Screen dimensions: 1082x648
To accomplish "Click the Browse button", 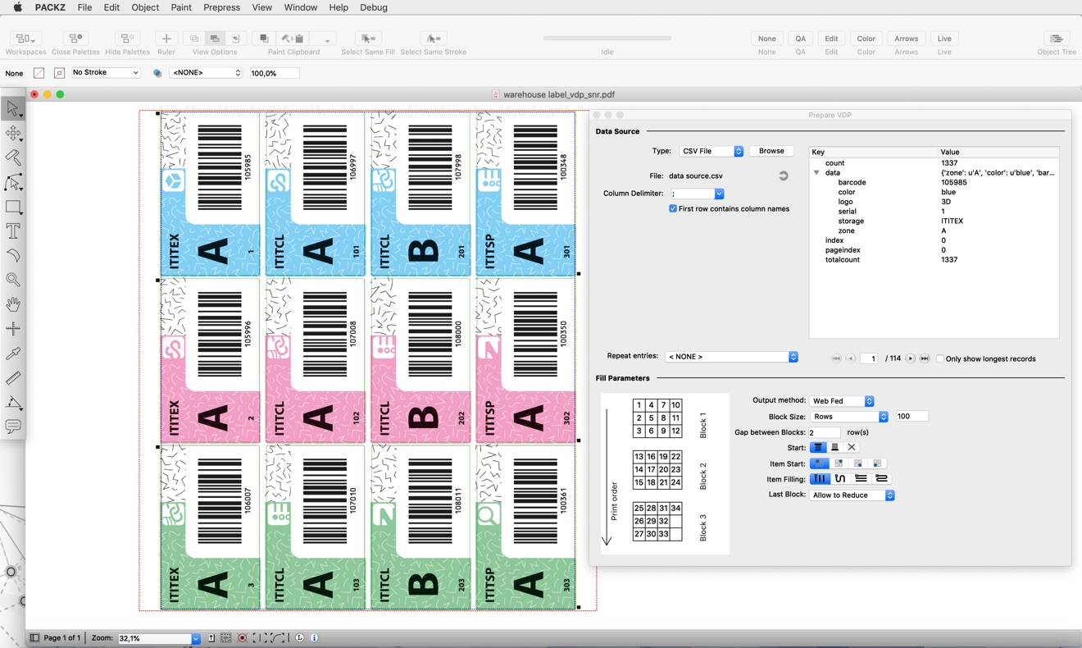I will 771,151.
